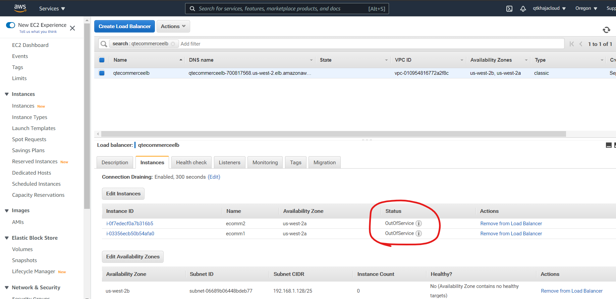Show info for ecomm1 OutOfService status

pos(418,234)
